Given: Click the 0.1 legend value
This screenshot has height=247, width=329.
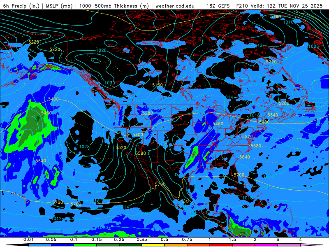Looking at the screenshot, I should tap(74, 240).
